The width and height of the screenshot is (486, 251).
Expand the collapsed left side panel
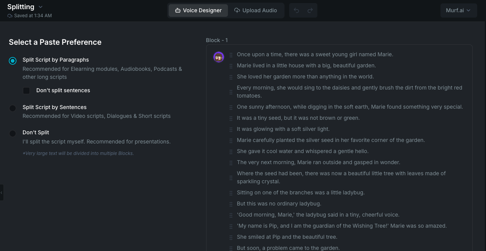(x=2, y=192)
